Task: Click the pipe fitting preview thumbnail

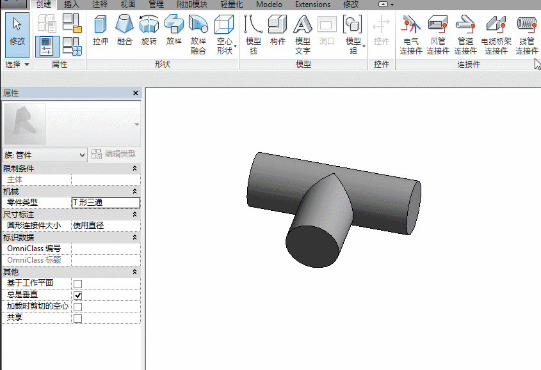Action: pos(25,124)
